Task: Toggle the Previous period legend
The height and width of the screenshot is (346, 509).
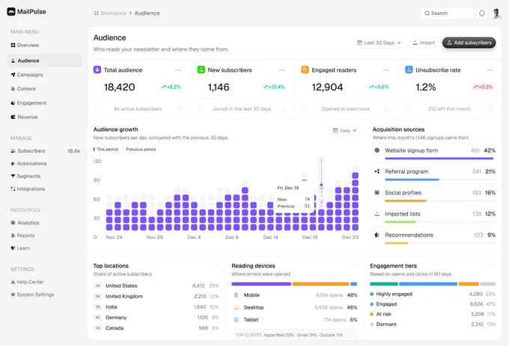Action: pos(139,149)
